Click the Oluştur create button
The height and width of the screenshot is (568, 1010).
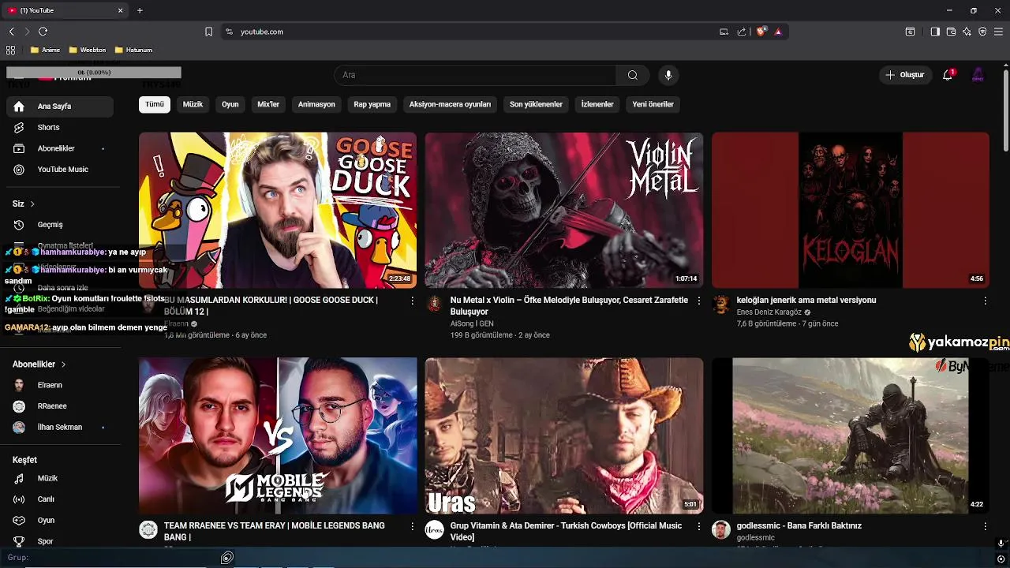coord(905,75)
